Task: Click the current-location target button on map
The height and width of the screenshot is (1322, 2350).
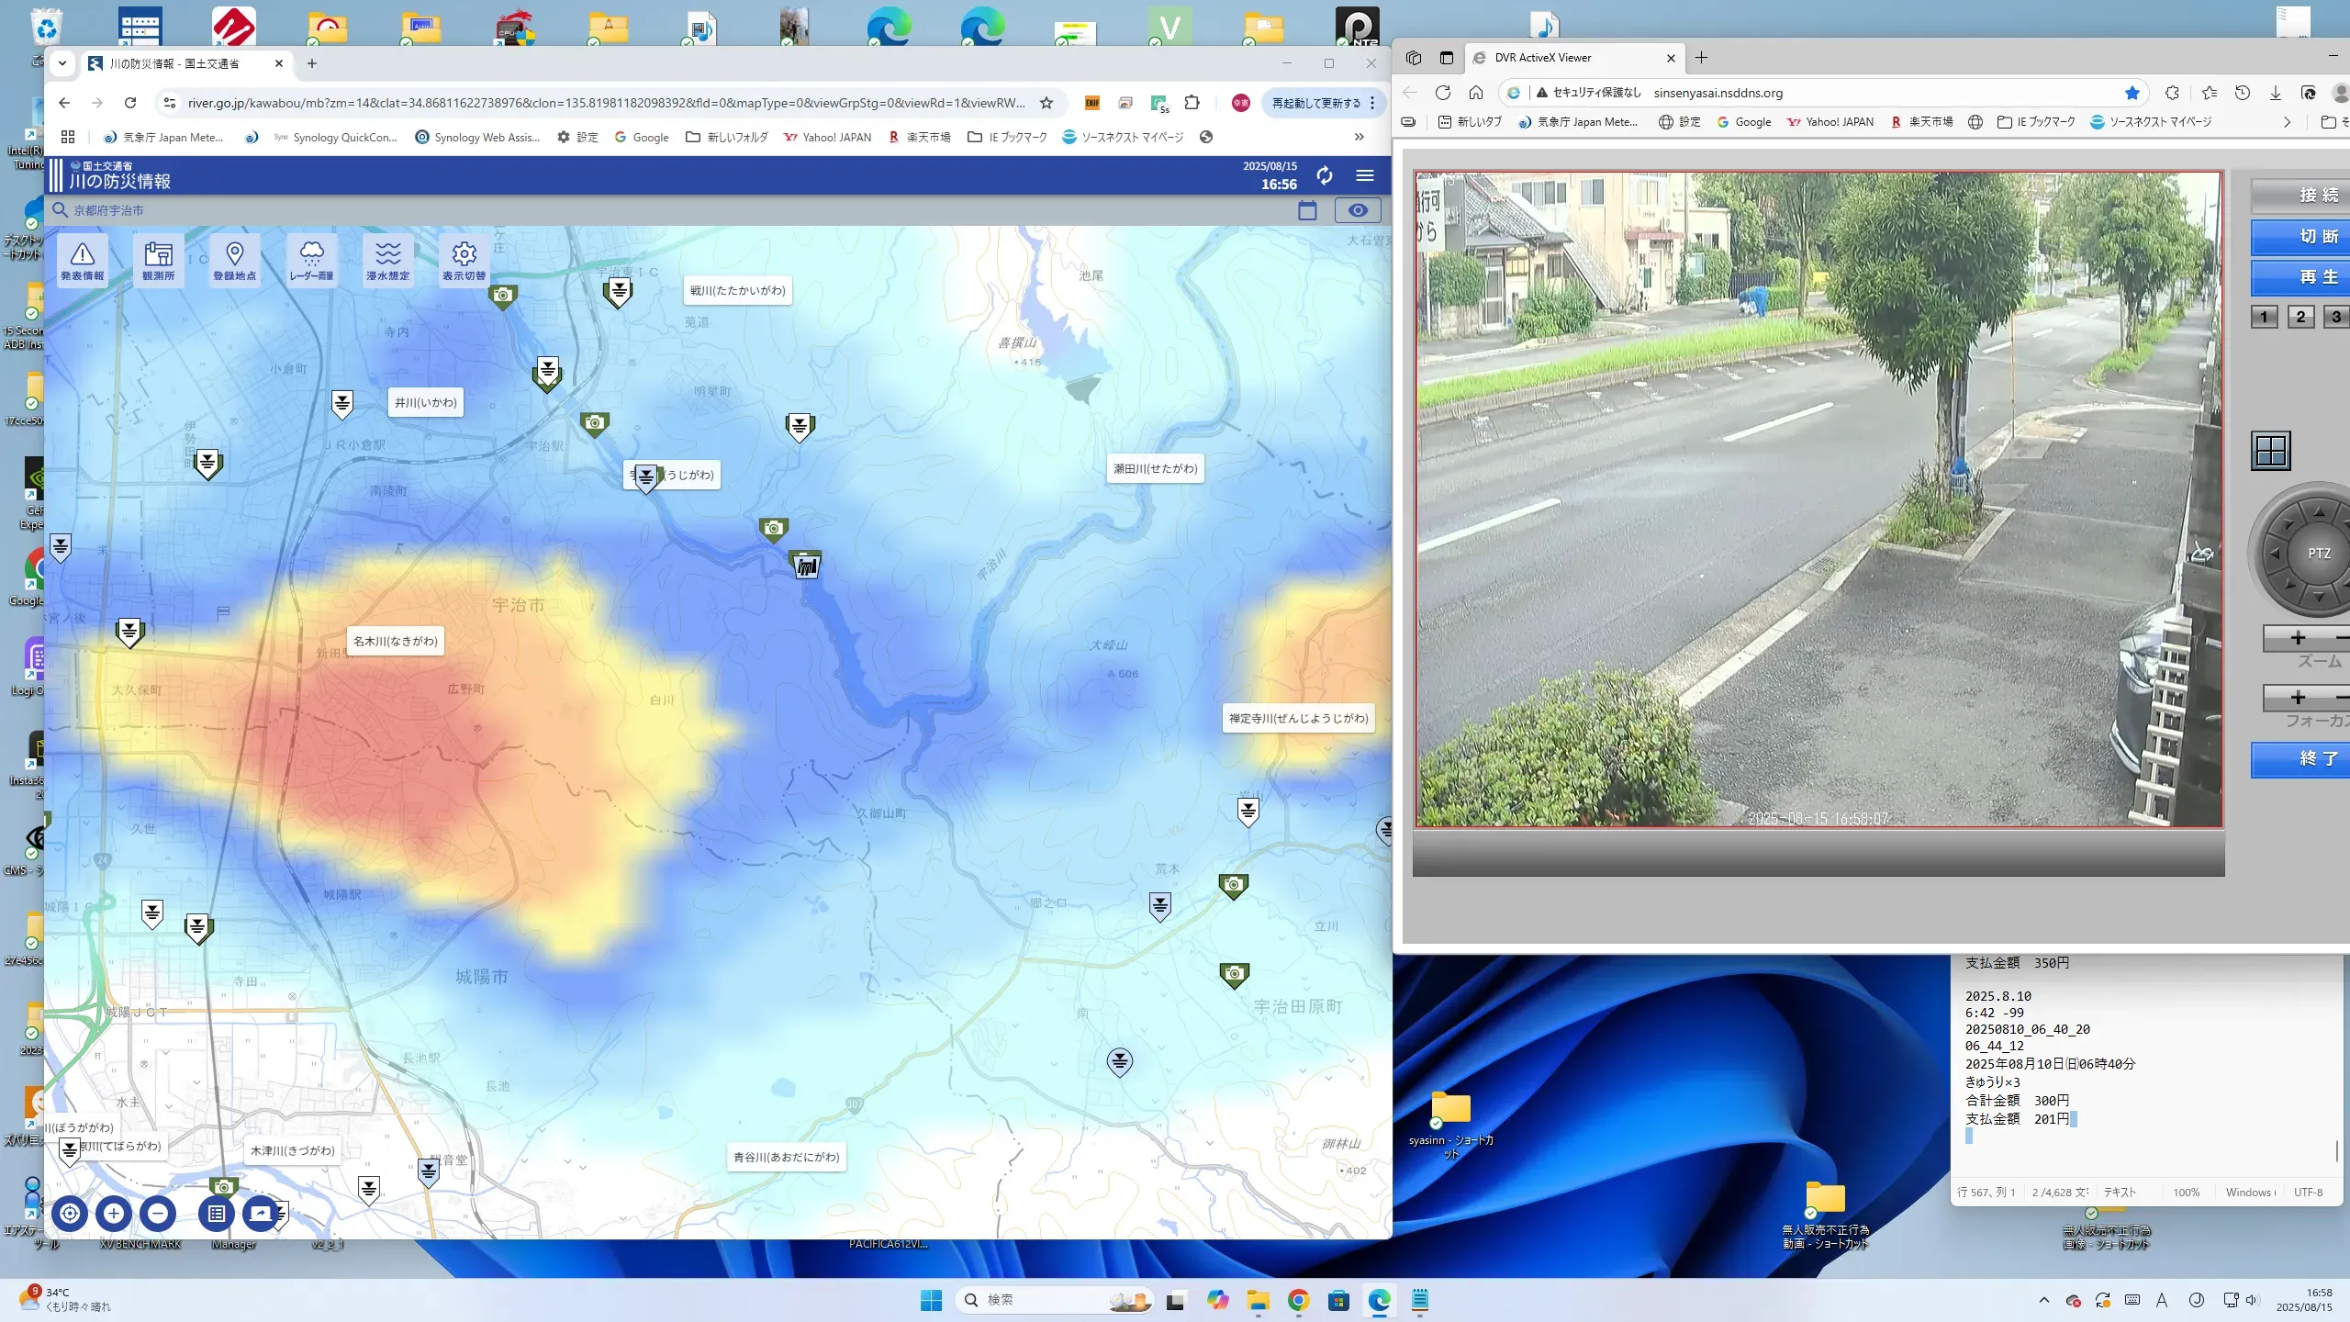Action: tap(70, 1214)
